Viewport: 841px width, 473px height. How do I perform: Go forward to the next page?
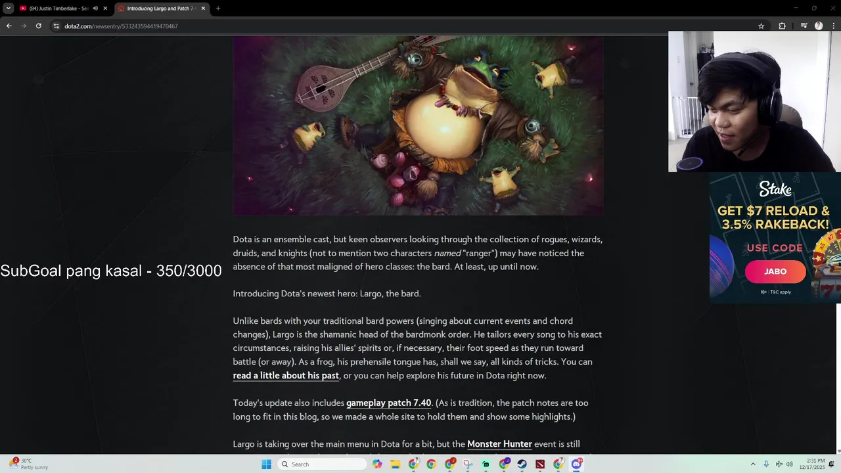pyautogui.click(x=24, y=26)
